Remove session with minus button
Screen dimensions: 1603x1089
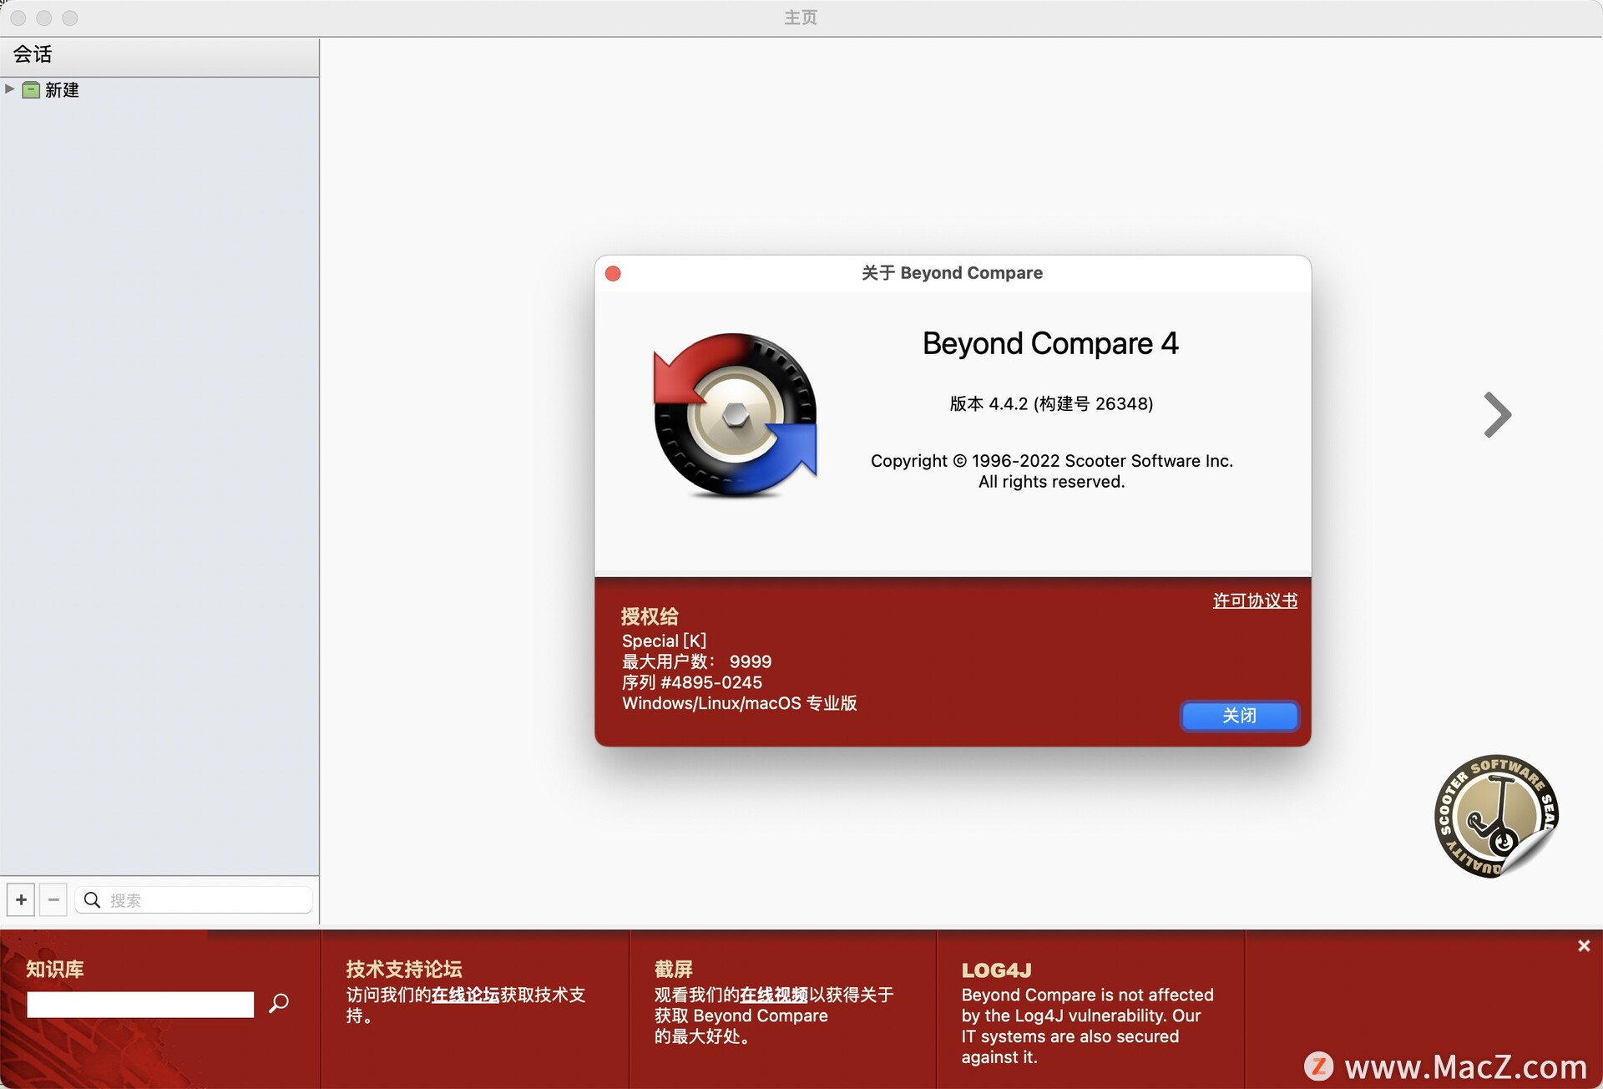(x=53, y=899)
